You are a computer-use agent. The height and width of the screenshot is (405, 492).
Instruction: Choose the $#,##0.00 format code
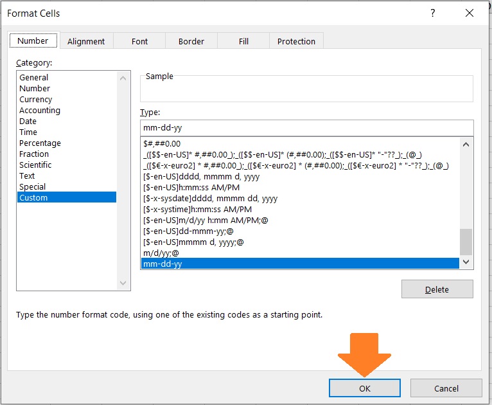point(162,144)
